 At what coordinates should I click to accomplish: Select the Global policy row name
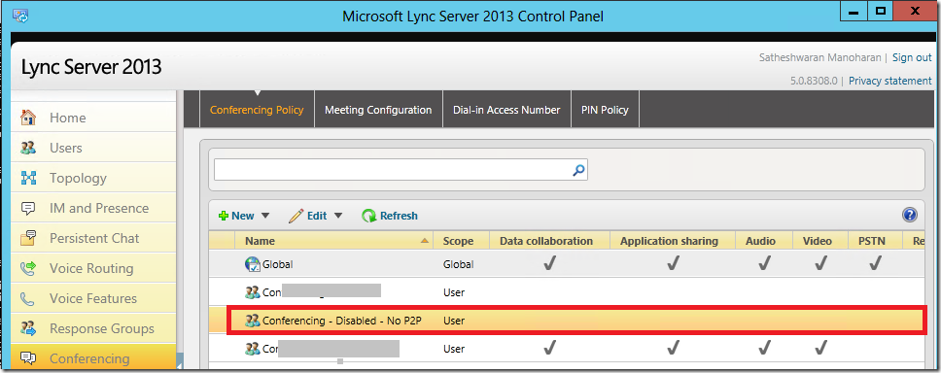[278, 264]
